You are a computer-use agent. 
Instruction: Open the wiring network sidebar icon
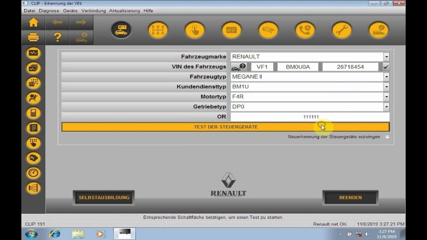33,188
